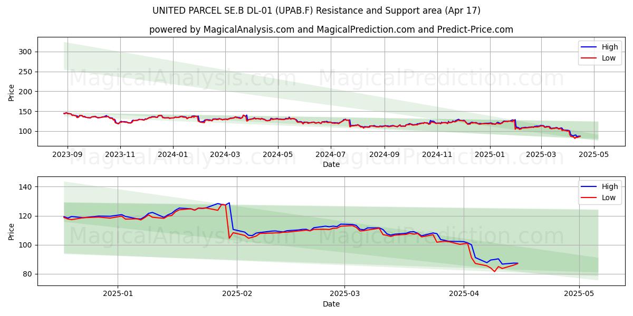Click the 'powered by MagicalAnalysis.com' subtitle
Viewport: 633px width, 316px height.
(331, 29)
